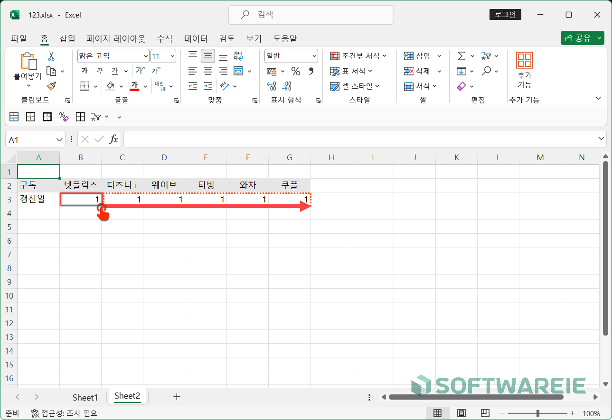Toggle bold 가 formatting
612x420 pixels.
(x=85, y=71)
